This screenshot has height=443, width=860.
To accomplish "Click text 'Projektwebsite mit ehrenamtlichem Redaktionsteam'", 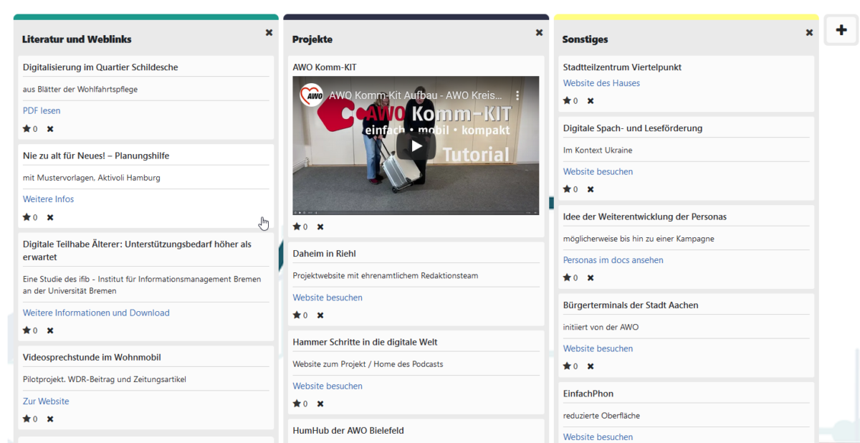I will [386, 276].
